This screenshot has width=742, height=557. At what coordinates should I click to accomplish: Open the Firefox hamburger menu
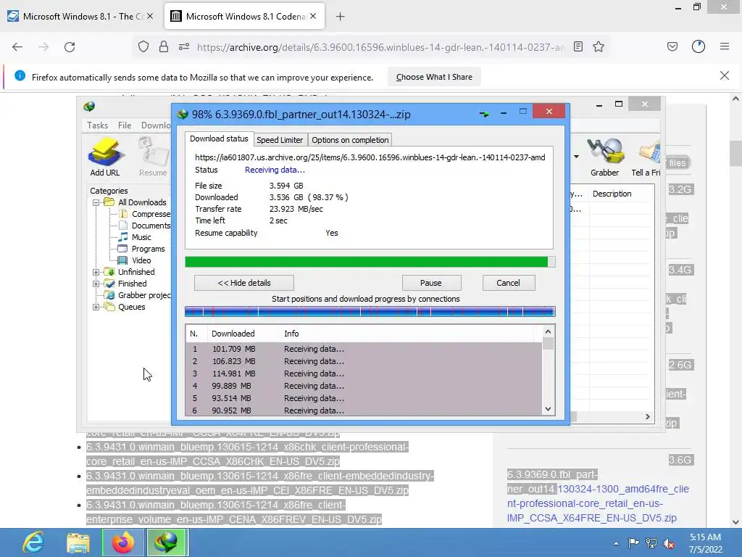725,46
